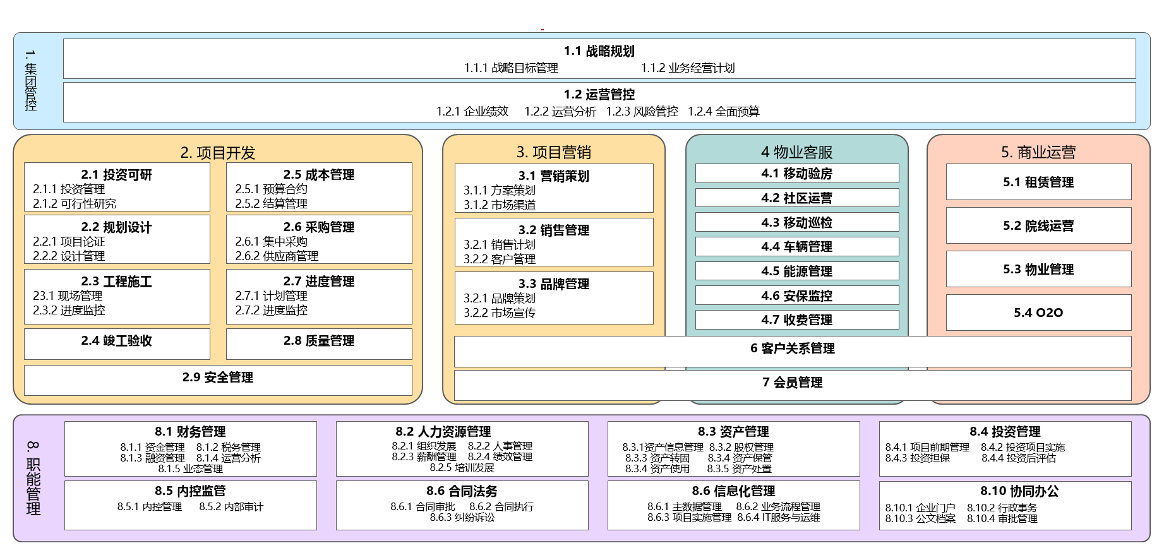
Task: Click '2.7.1 计划管理' text
Action: coord(271,296)
